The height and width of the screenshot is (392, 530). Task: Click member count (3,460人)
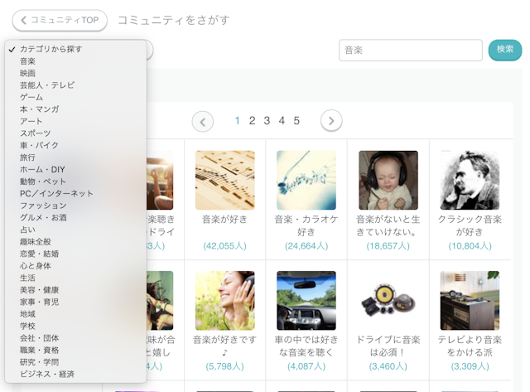coord(388,366)
